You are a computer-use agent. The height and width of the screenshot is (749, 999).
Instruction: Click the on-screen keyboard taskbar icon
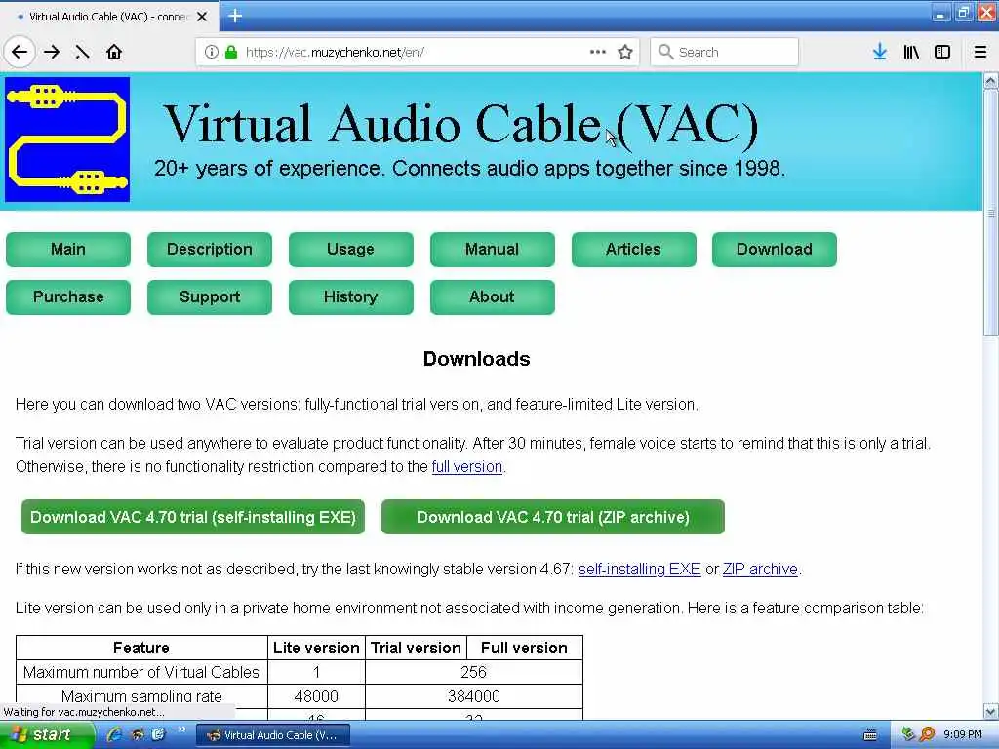(869, 735)
